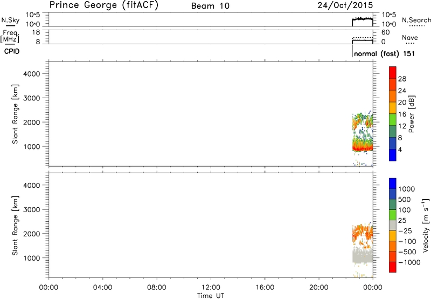Click the 'N.Search' legend label
The image size is (431, 299).
pyautogui.click(x=416, y=20)
